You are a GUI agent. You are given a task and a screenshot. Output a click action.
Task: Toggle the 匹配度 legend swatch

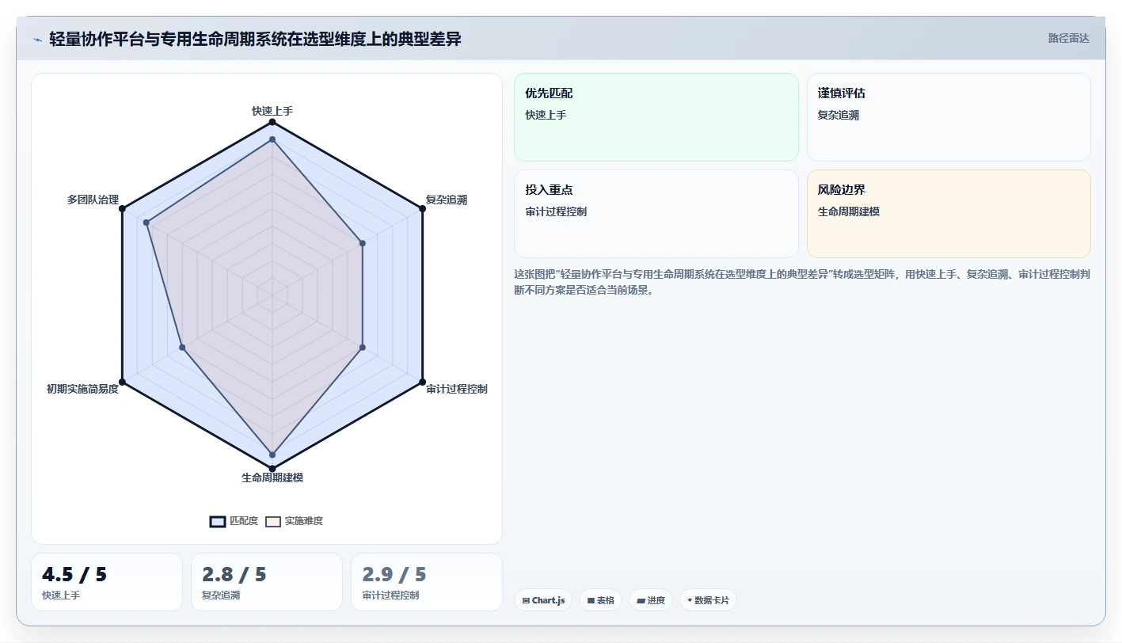pyautogui.click(x=218, y=521)
